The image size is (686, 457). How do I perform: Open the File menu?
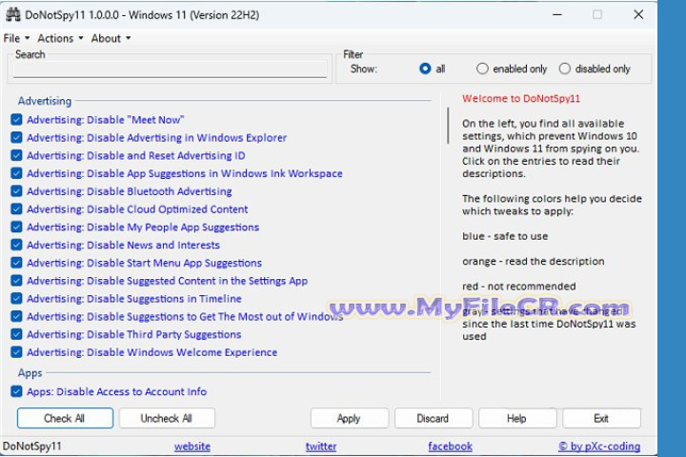(x=16, y=38)
